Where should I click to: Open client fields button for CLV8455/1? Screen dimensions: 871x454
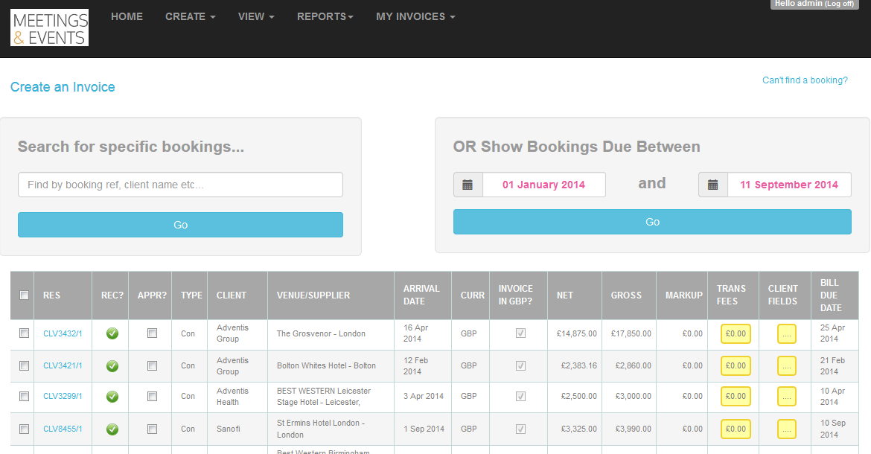[x=787, y=429]
